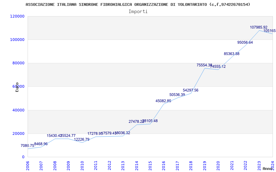Viewport: 276px width, 172px height.
Task: Click the 7080.75 data label
Action: (28, 146)
